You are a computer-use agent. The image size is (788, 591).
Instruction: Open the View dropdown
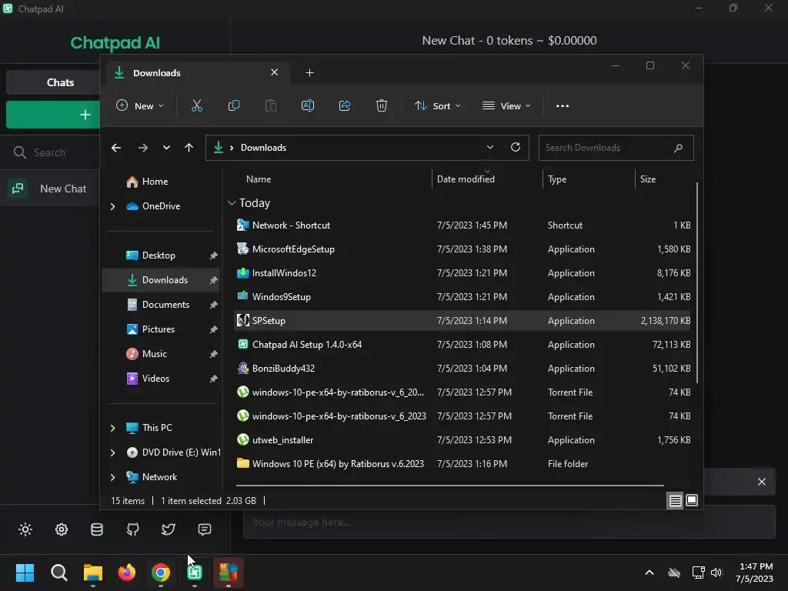(506, 106)
